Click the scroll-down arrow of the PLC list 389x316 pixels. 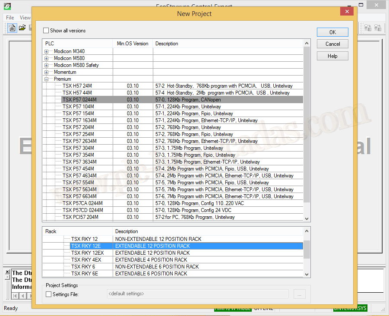click(x=307, y=219)
